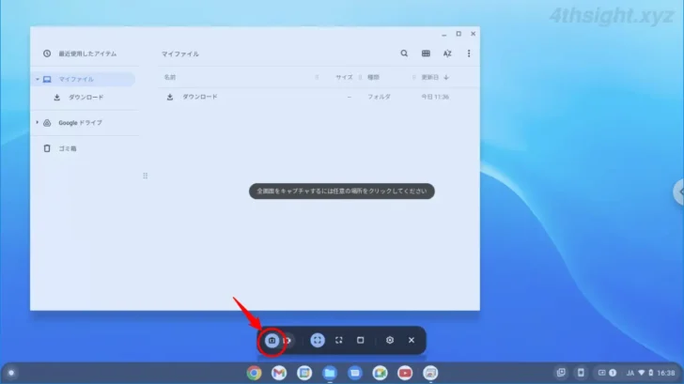Viewport: 684px width, 384px height.
Task: Minimize the Files window
Action: [x=444, y=34]
